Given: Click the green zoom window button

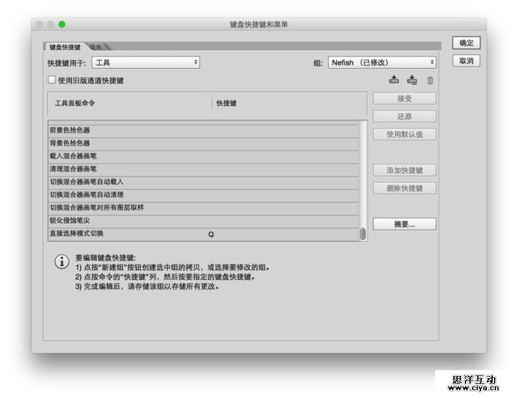Looking at the screenshot, I should (62, 25).
